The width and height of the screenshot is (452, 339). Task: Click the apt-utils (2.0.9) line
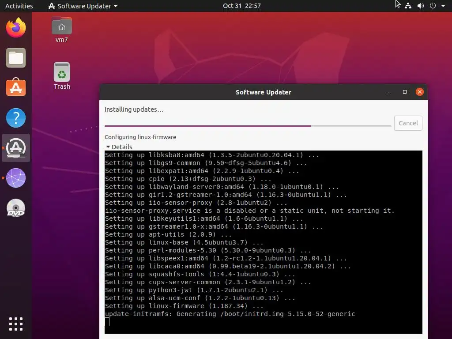point(168,235)
